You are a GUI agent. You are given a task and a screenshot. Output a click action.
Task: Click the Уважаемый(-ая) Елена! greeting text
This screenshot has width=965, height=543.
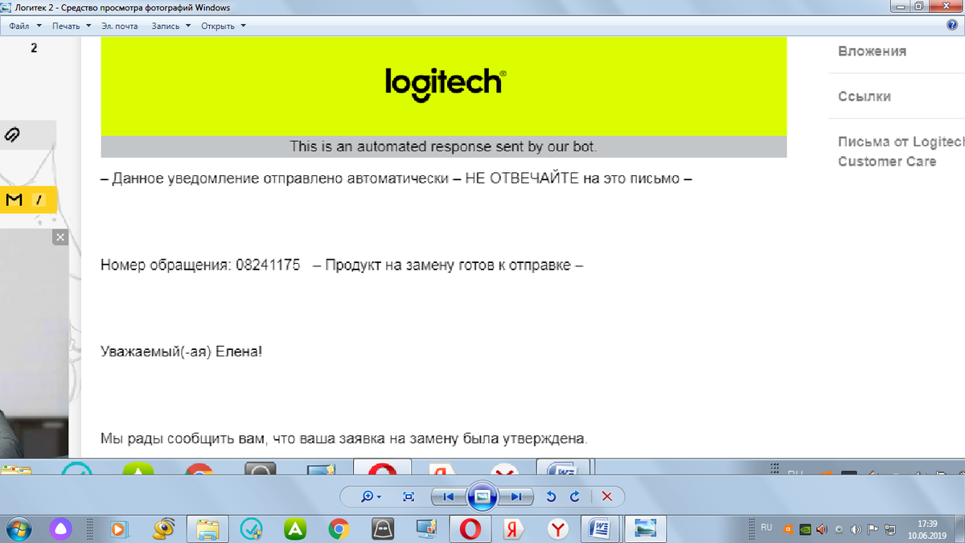point(182,352)
